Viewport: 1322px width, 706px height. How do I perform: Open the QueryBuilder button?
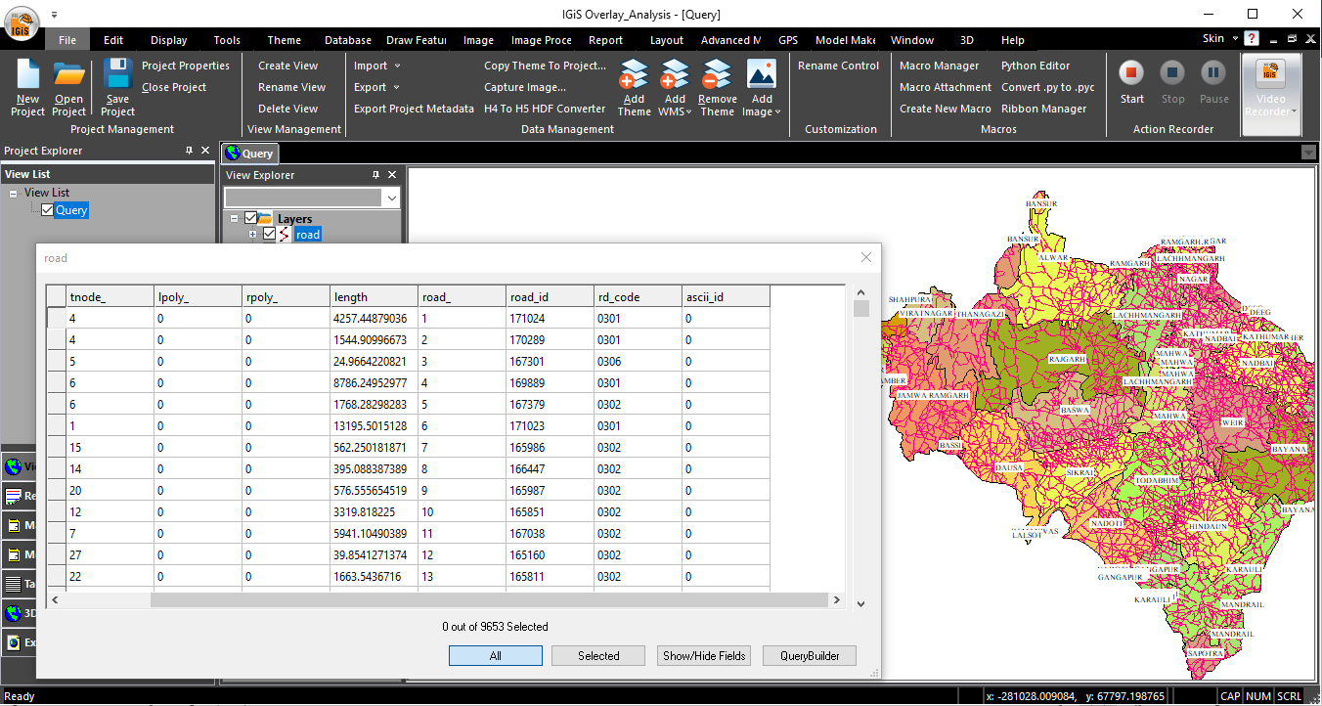810,656
